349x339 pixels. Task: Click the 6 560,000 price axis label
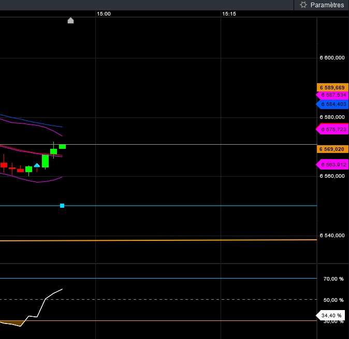(332, 176)
